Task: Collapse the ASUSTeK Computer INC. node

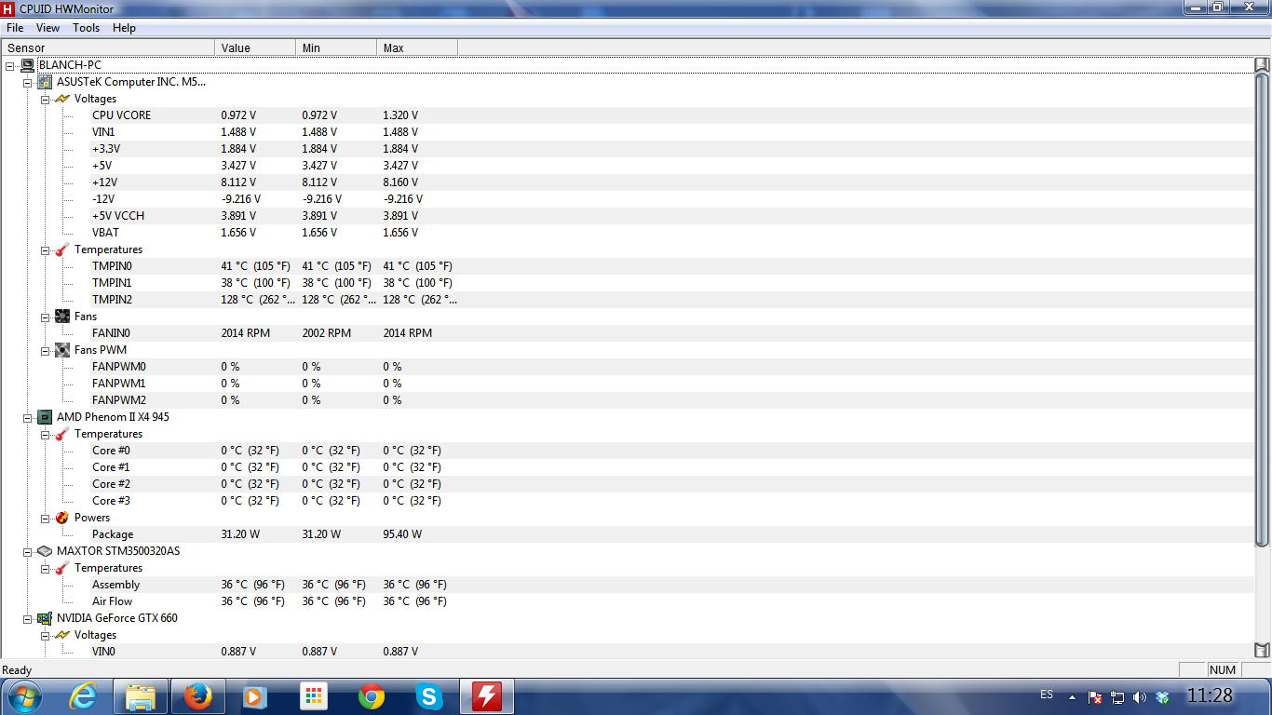Action: (x=28, y=82)
